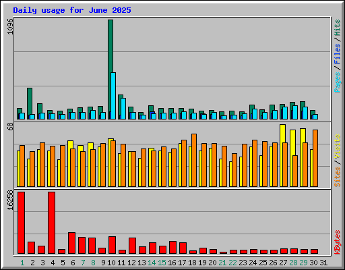The width and height of the screenshot is (345, 270).
Task: Click the day 21 label on the x-axis
Action: 222,263
